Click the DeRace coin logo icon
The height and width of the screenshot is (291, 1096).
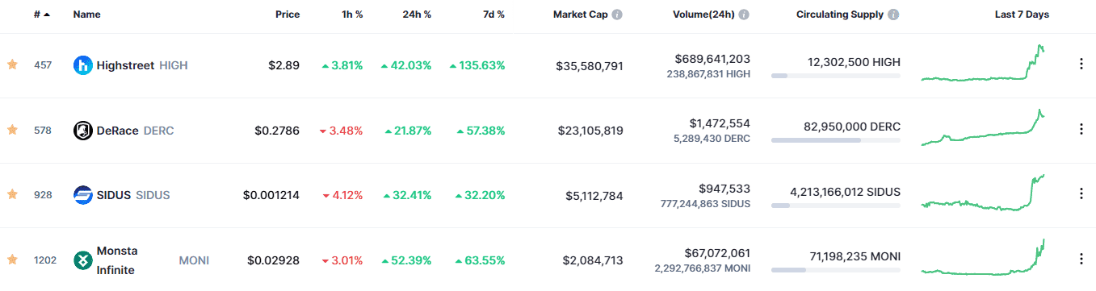82,130
